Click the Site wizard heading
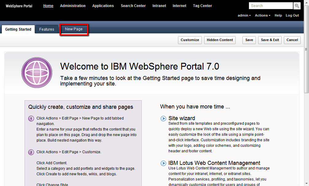 tap(182, 118)
